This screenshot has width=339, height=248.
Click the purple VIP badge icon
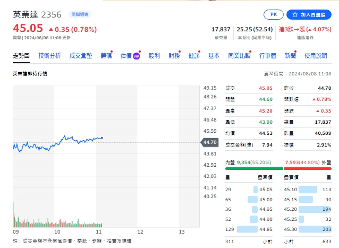pos(136,56)
